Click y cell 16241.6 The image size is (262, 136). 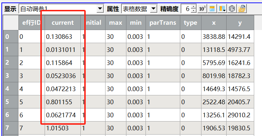click(x=240, y=63)
